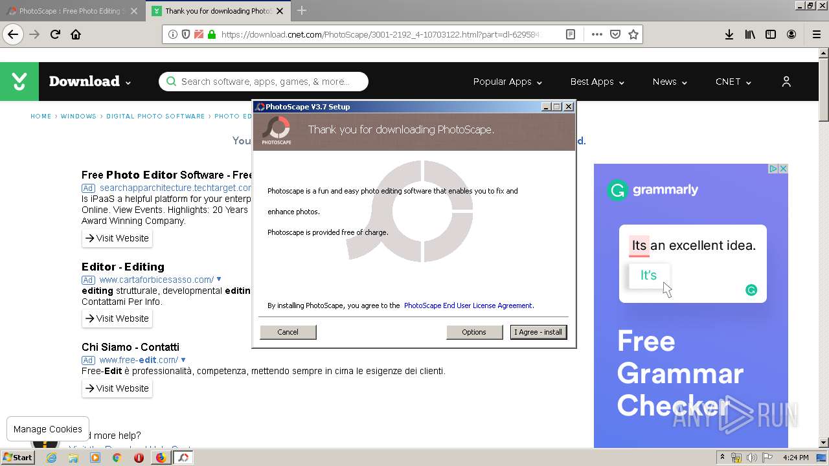829x466 pixels.
Task: Save page to Pocket icon
Action: (615, 34)
